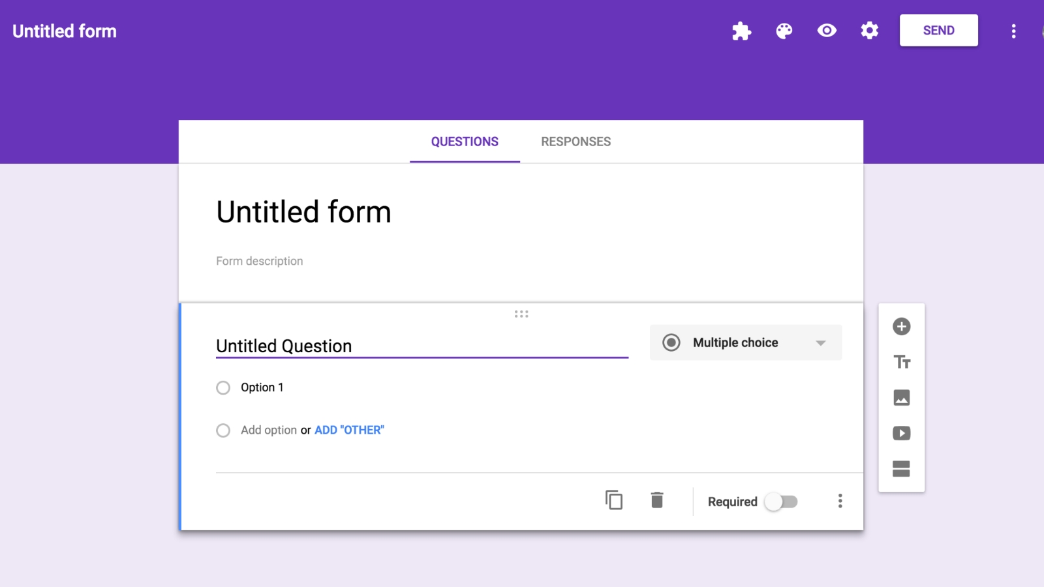This screenshot has width=1044, height=587.
Task: Switch to the Responses tab
Action: [576, 142]
